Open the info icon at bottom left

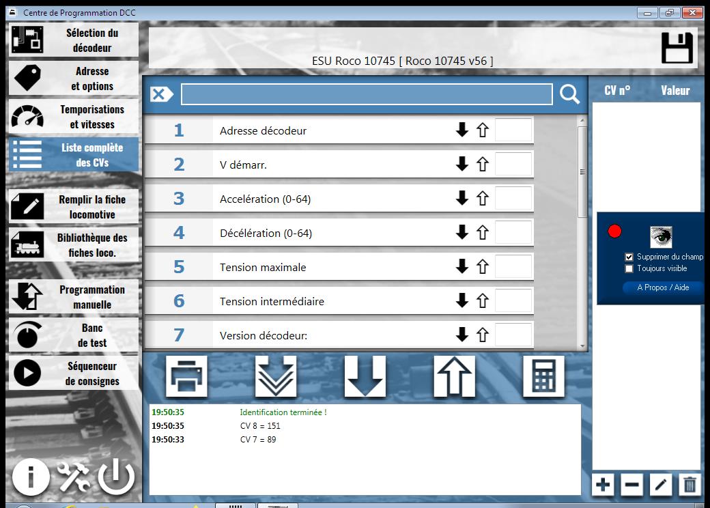coord(31,477)
